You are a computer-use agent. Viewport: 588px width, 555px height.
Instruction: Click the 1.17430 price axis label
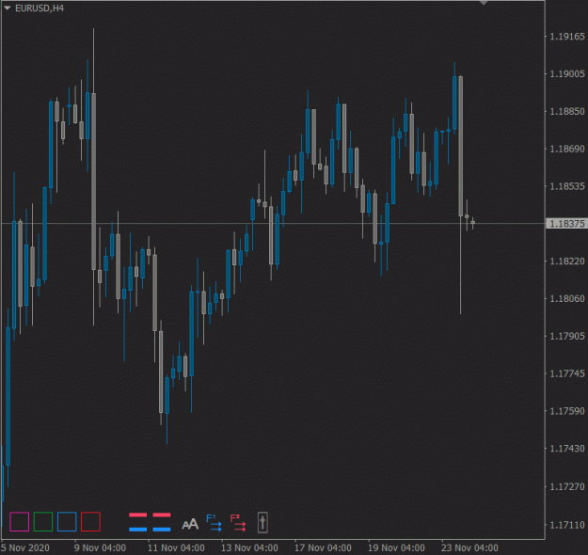tap(567, 449)
